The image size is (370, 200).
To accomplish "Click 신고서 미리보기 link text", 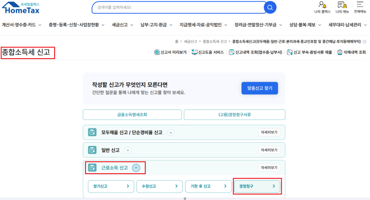I will point(173,52).
